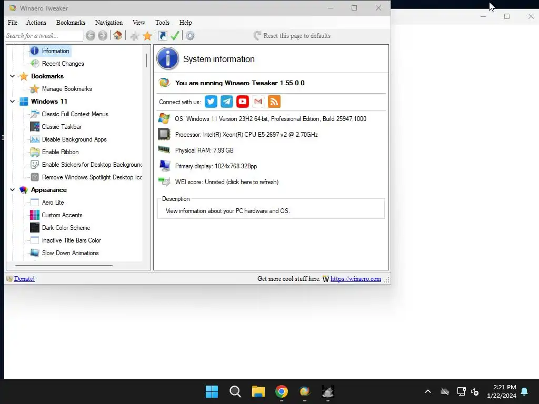The image size is (539, 404).
Task: Open the Actions menu
Action: pos(36,22)
